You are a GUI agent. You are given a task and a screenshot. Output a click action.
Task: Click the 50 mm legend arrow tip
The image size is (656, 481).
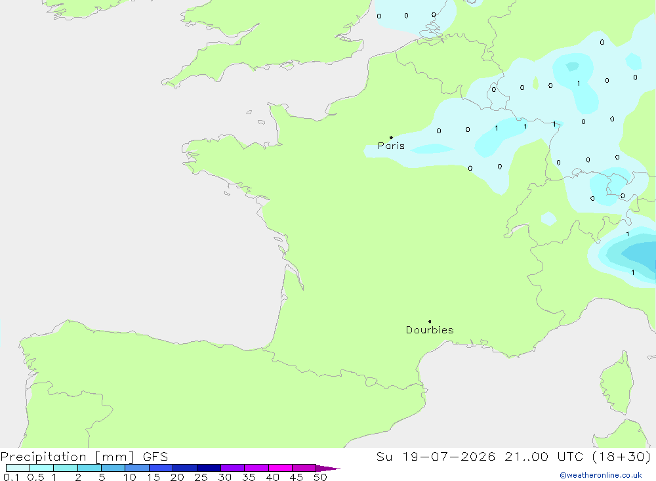pos(329,468)
